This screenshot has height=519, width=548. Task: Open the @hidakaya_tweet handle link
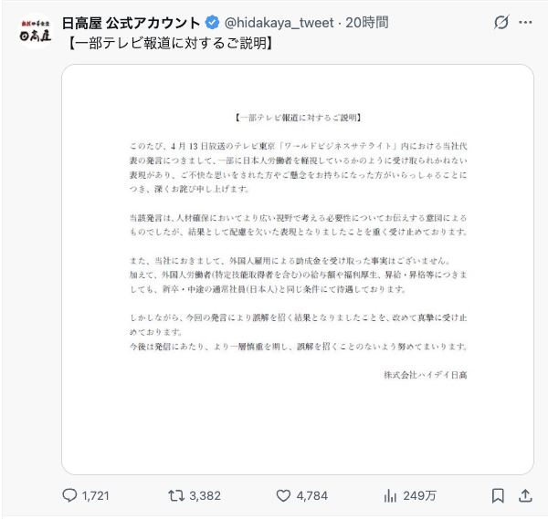278,21
